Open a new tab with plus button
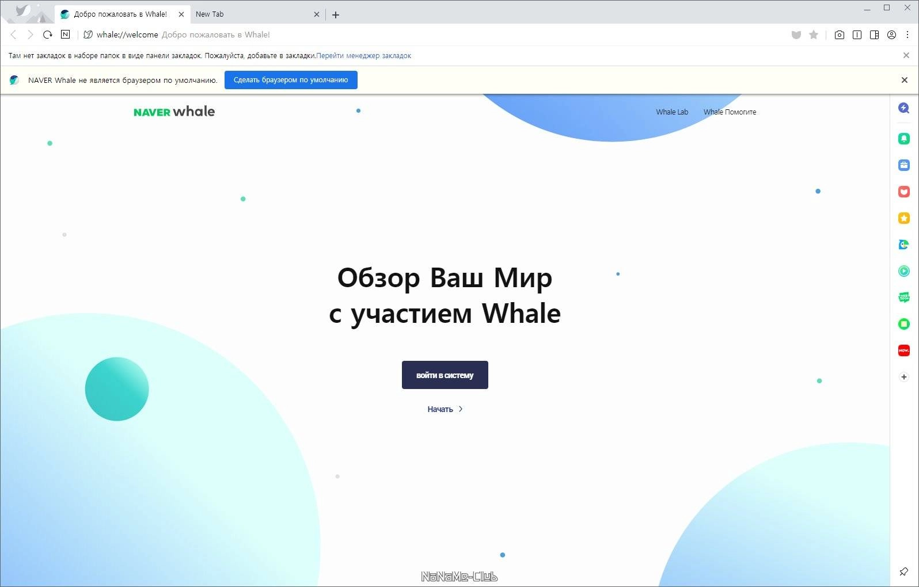 pyautogui.click(x=336, y=15)
